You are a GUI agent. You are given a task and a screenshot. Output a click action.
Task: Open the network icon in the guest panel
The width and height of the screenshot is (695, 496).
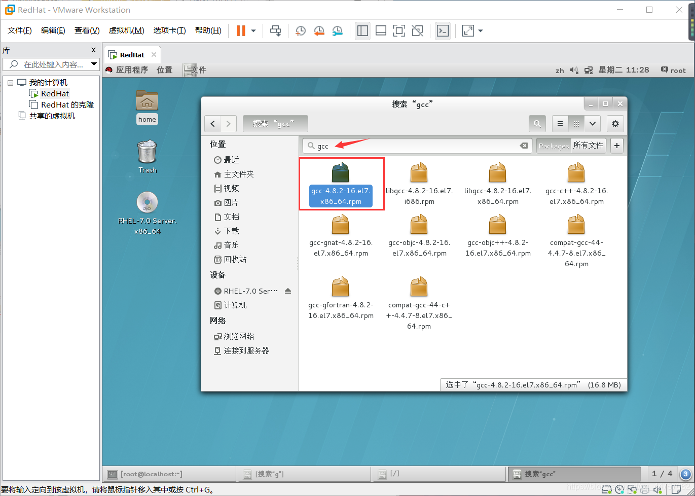point(589,70)
